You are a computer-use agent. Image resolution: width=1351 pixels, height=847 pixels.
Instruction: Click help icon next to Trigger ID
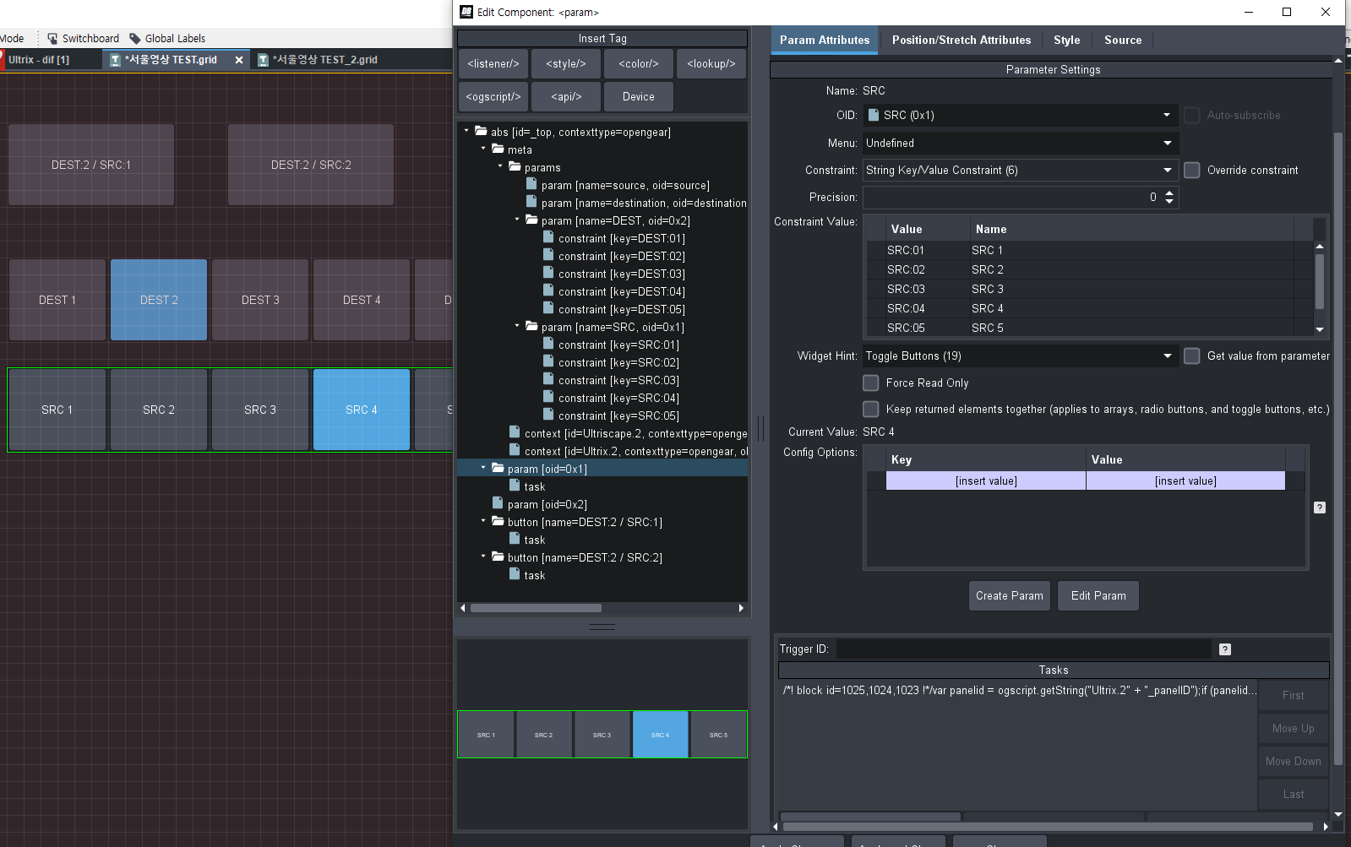click(1224, 649)
